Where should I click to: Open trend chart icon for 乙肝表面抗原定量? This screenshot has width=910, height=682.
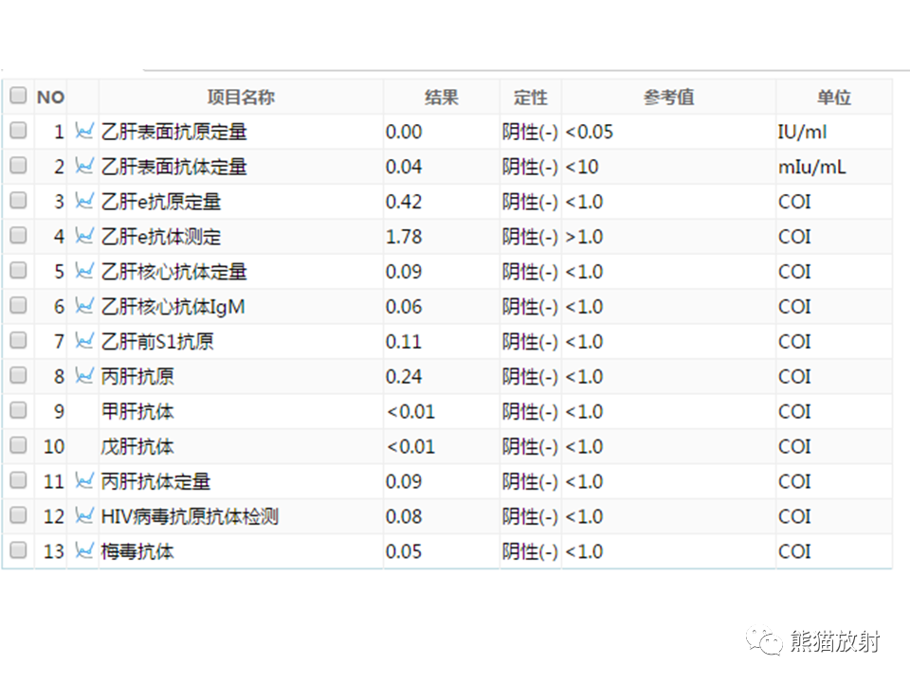click(x=84, y=132)
